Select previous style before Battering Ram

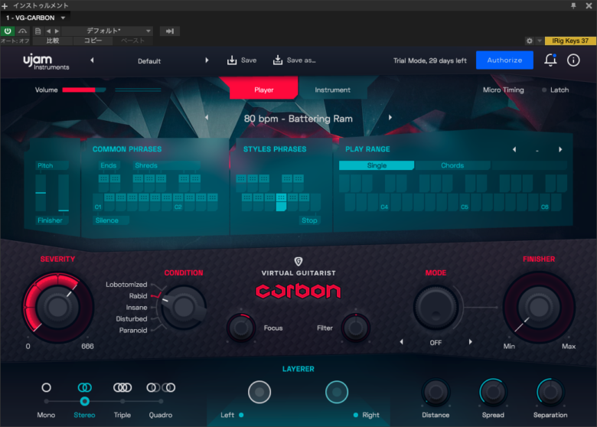(207, 118)
